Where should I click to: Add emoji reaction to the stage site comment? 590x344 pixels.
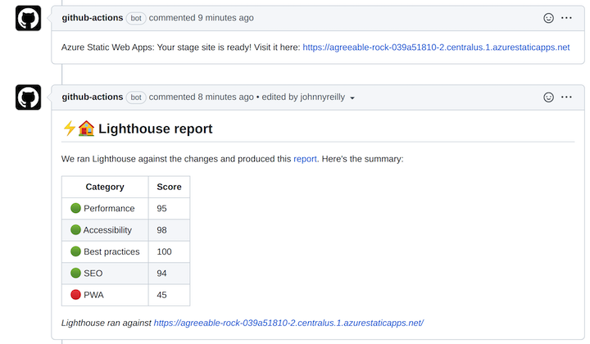[549, 18]
